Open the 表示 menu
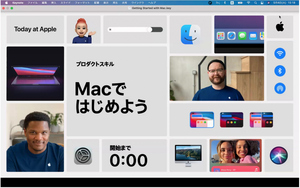This screenshot has width=300, height=188. click(x=106, y=3)
